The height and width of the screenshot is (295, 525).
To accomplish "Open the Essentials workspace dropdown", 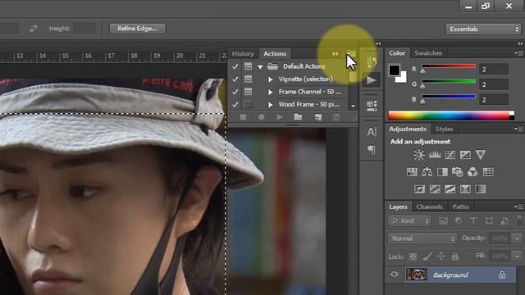I will pos(484,29).
